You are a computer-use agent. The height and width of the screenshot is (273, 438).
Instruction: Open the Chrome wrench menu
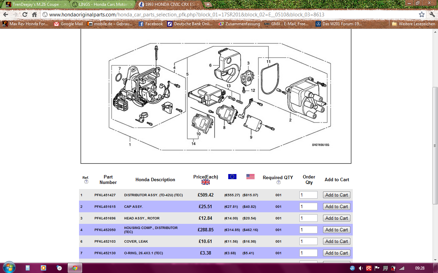(432, 15)
